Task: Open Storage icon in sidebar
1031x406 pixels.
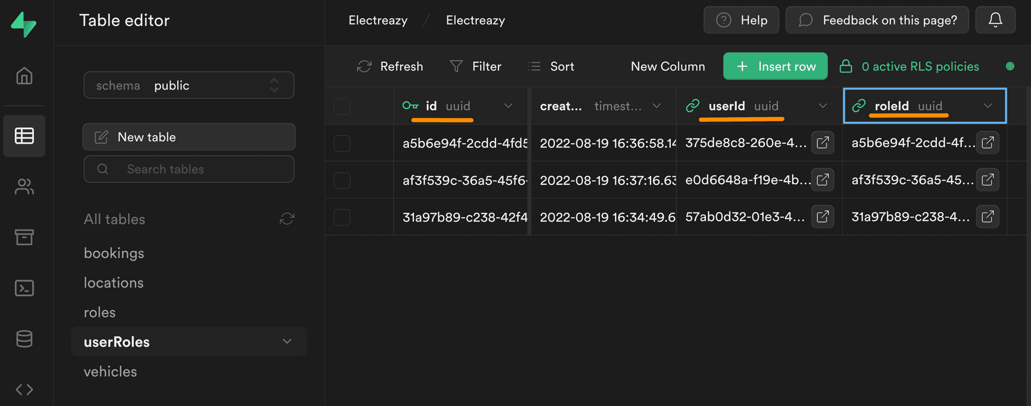Action: [24, 237]
